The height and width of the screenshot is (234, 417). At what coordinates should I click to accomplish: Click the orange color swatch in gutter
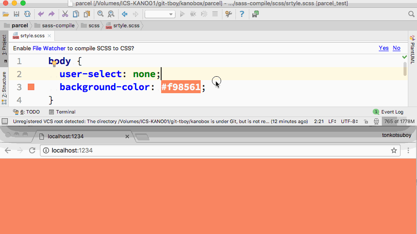tap(31, 87)
